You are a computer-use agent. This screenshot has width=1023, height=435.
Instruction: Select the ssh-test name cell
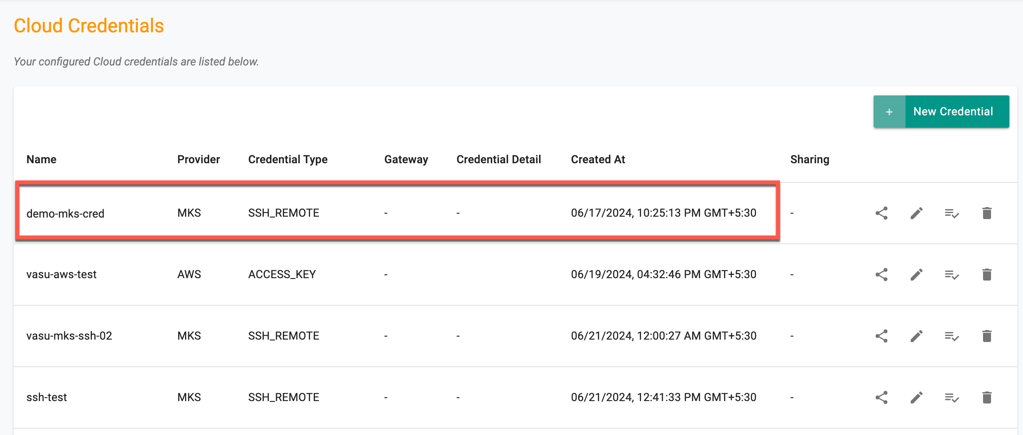[47, 397]
